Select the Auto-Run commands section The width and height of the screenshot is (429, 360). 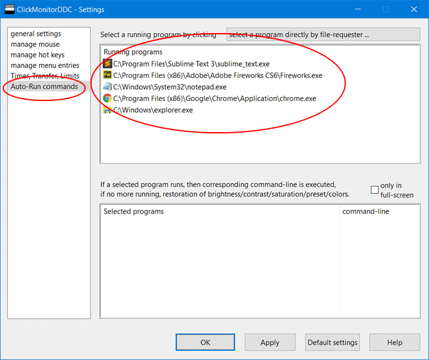click(x=44, y=87)
